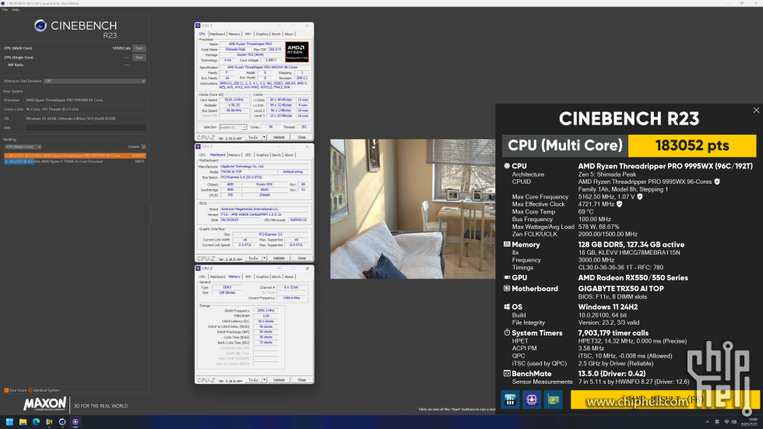This screenshot has width=763, height=429.
Task: Switch to Memory tab in middle CPU-Z window
Action: tap(234, 155)
